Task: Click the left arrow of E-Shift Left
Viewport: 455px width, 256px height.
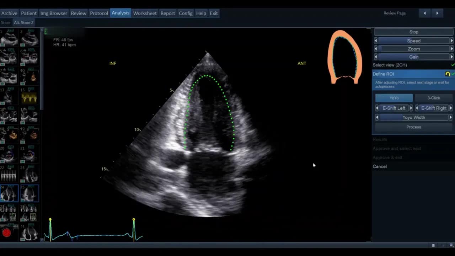Action: (x=377, y=108)
